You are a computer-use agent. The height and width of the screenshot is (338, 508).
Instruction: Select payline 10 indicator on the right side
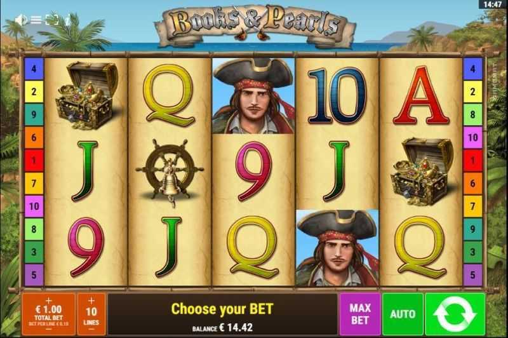[x=472, y=137]
